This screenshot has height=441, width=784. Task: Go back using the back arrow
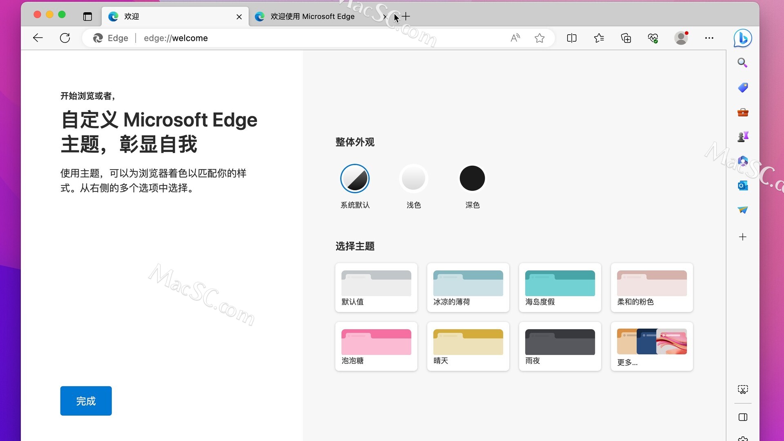38,38
